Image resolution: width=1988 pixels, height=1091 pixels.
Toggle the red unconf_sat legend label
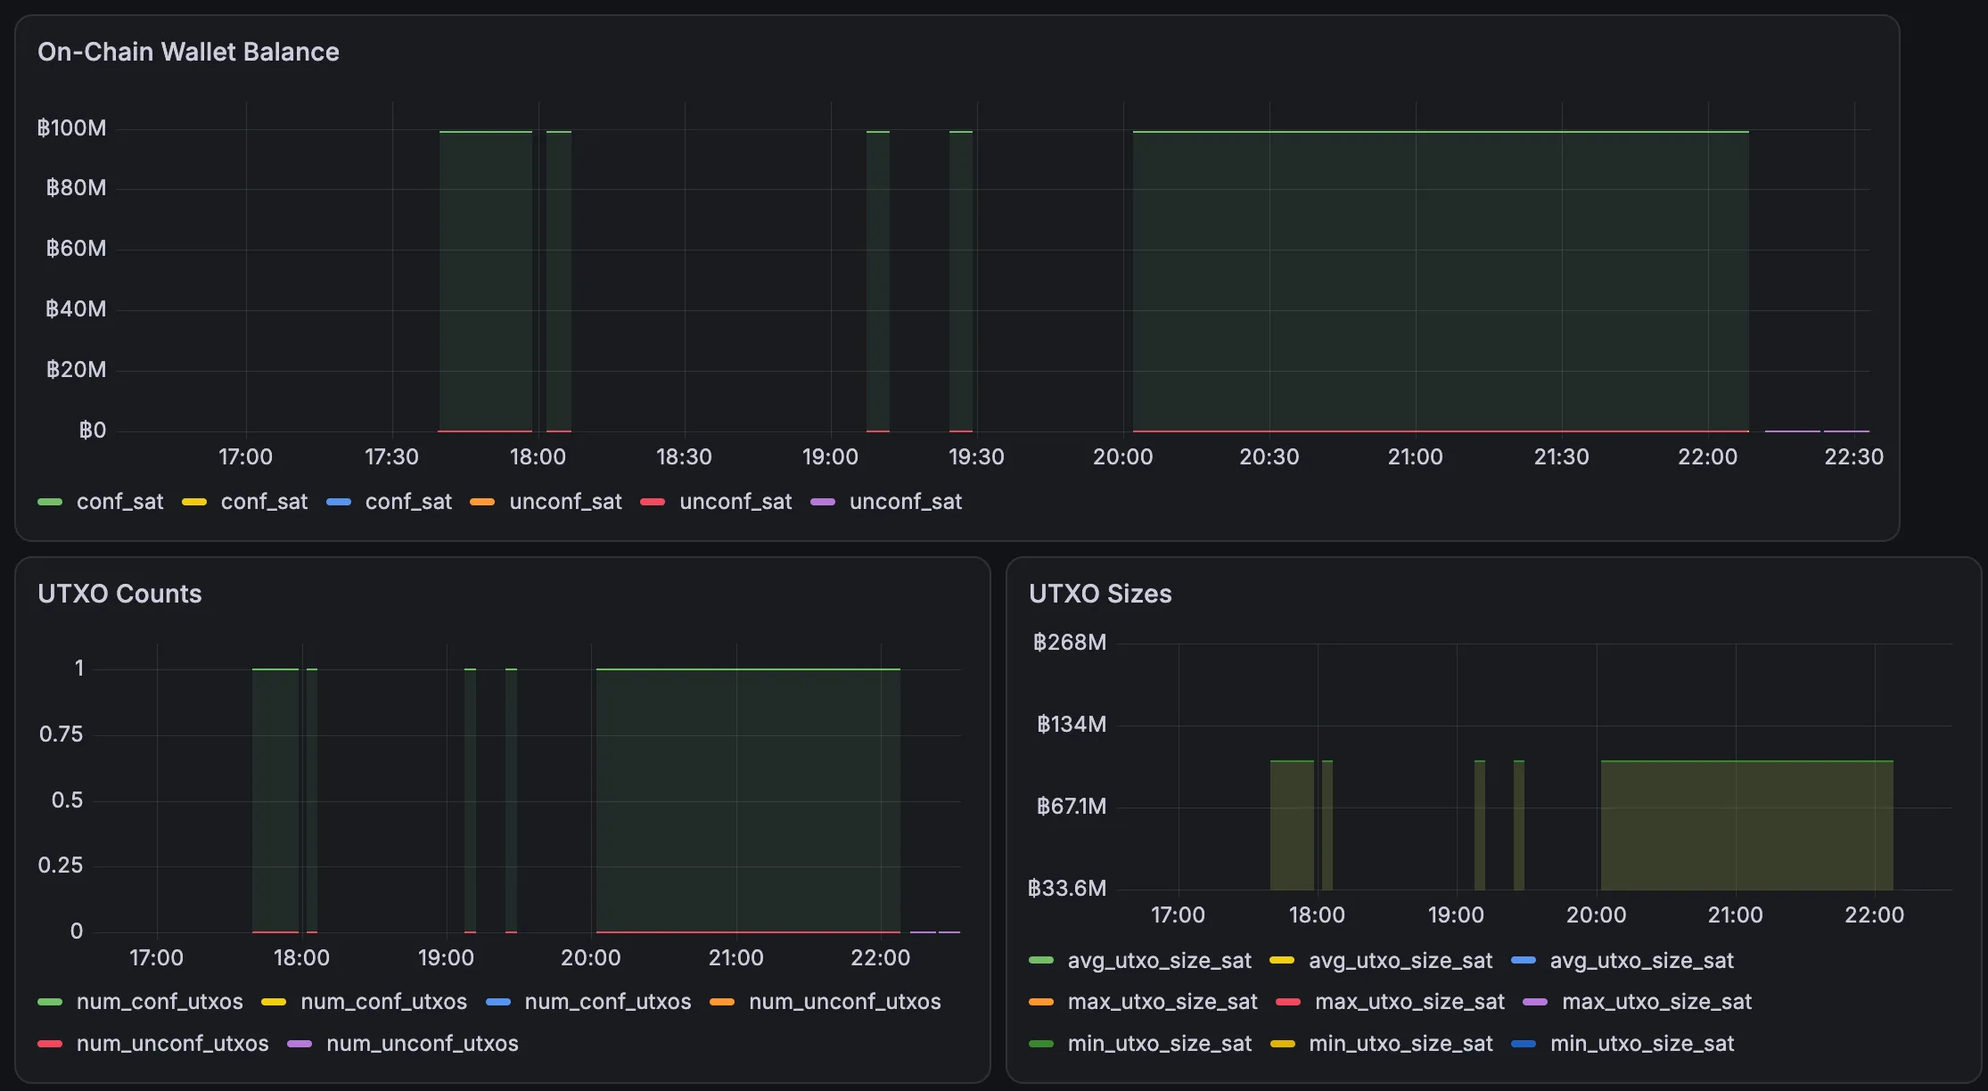coord(735,502)
